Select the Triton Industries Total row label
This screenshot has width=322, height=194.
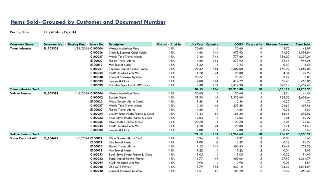[25, 89]
